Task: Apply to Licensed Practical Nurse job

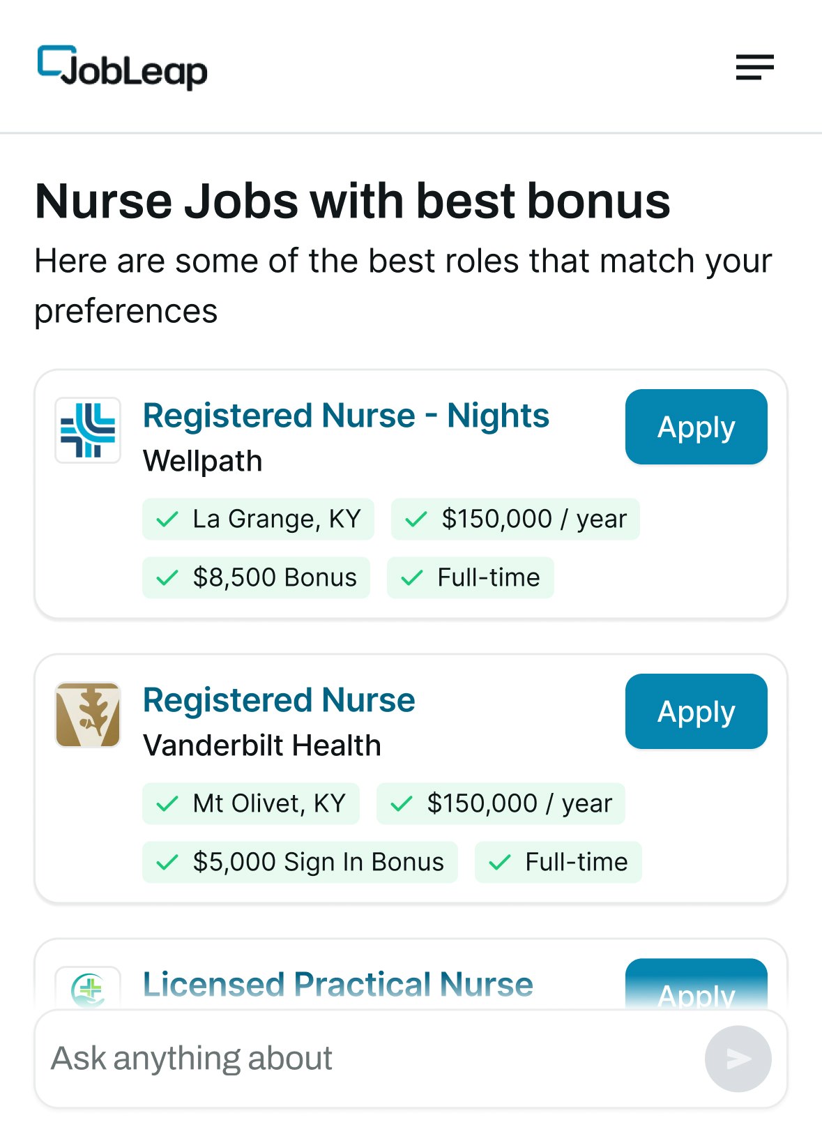Action: (x=696, y=984)
